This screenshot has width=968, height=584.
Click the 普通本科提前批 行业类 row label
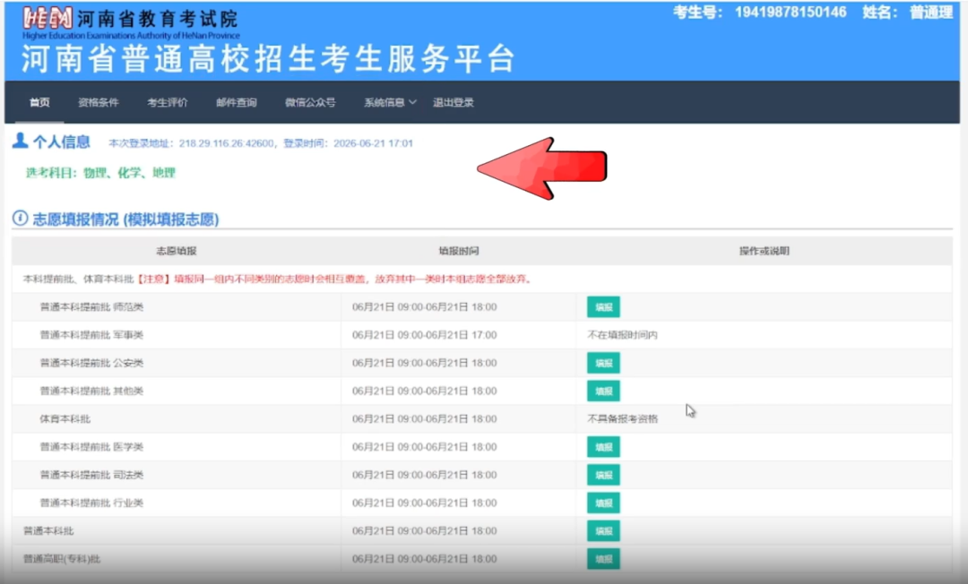(x=91, y=503)
